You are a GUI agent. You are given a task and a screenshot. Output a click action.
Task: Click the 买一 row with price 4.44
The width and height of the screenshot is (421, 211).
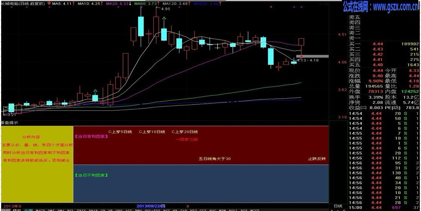(384, 44)
